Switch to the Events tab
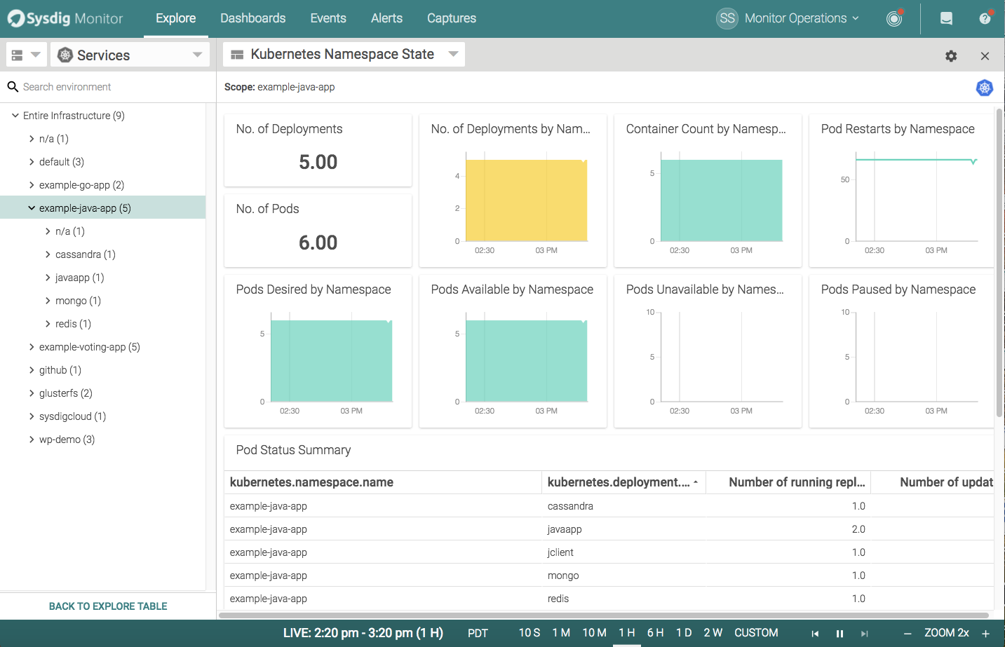The image size is (1005, 647). click(328, 18)
